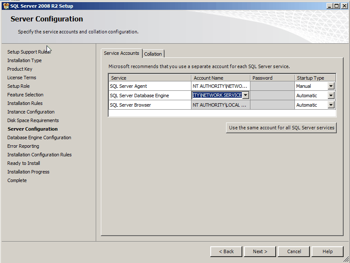Click Product Key step
This screenshot has width=350, height=263.
pyautogui.click(x=20, y=69)
